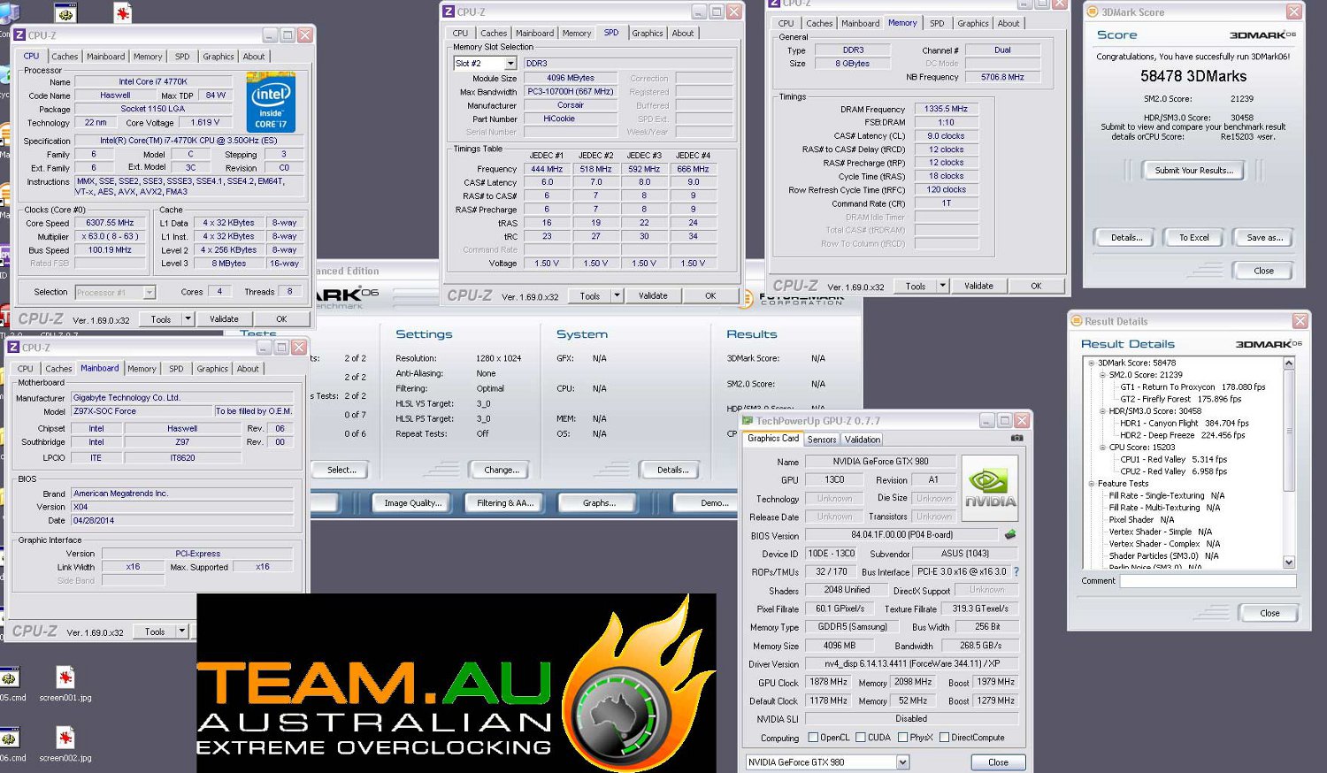Open the Processor #1 selection dropdown
The width and height of the screenshot is (1327, 773).
tap(150, 292)
